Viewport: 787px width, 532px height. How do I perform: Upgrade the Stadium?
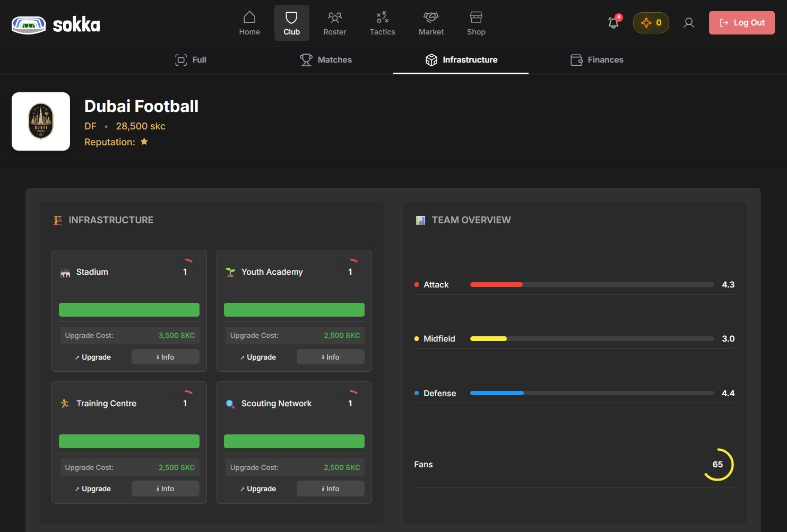[93, 357]
